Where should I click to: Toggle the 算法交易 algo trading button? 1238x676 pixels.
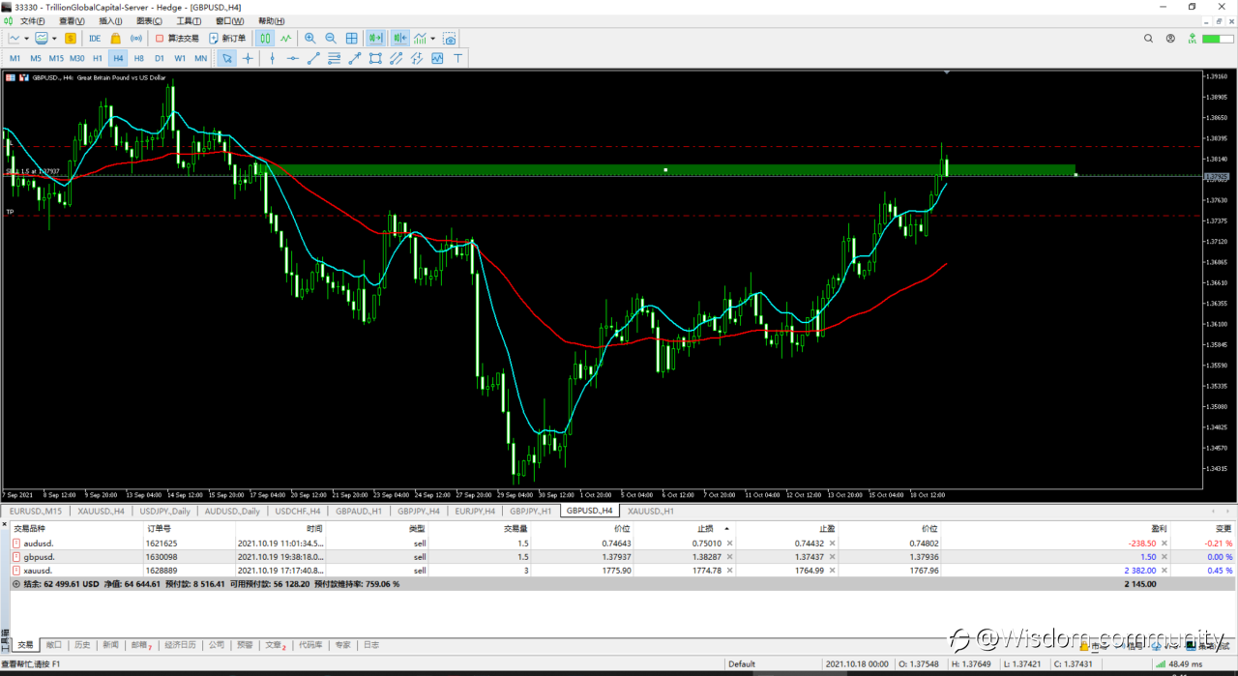[x=177, y=39]
